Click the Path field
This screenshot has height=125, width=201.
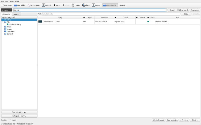coord(111,14)
